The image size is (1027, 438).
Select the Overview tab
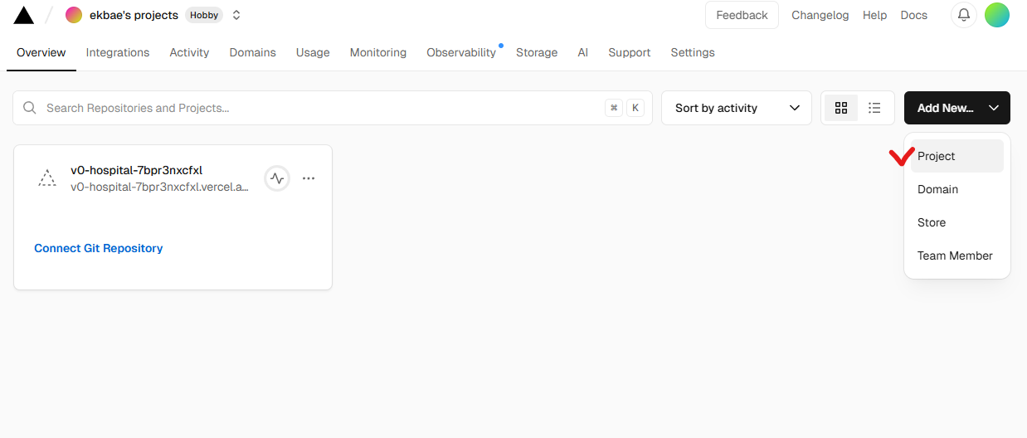(41, 52)
